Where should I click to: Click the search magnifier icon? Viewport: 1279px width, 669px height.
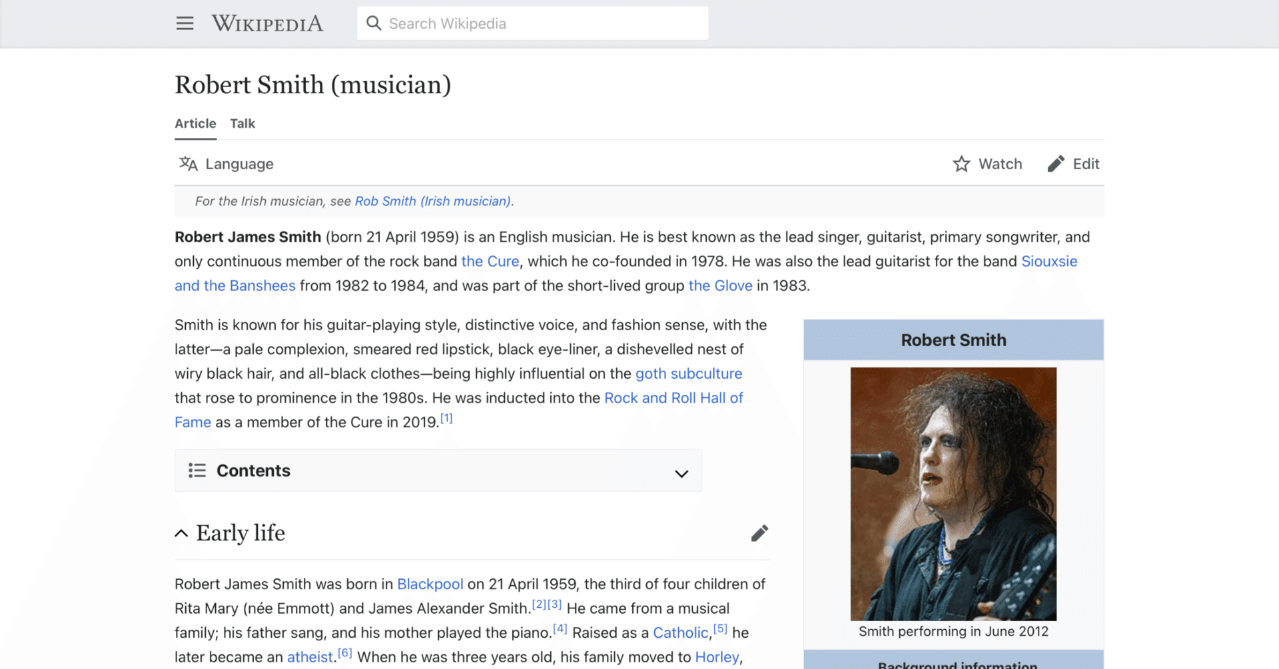point(374,23)
